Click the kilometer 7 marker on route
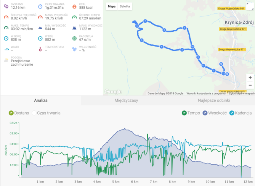This screenshot has height=186, width=255. point(145,21)
